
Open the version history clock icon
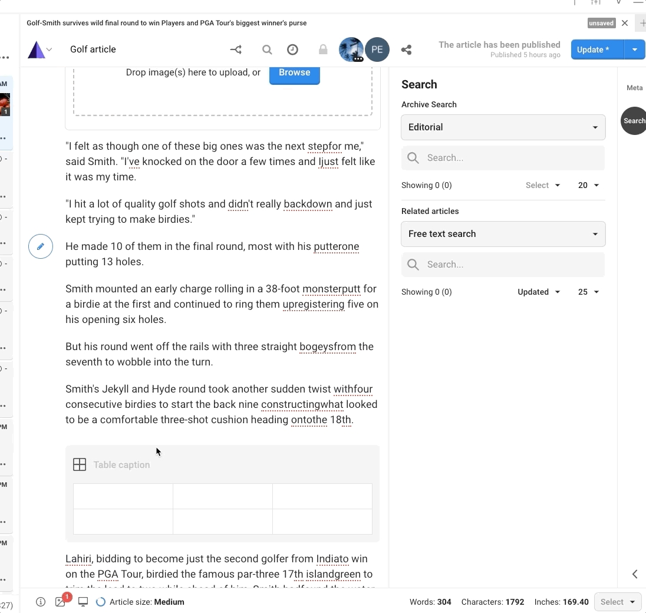point(292,50)
